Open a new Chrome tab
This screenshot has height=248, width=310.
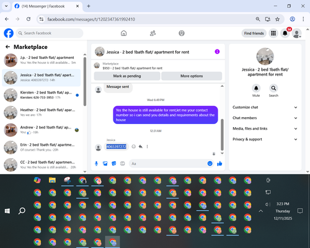pyautogui.click(x=89, y=6)
